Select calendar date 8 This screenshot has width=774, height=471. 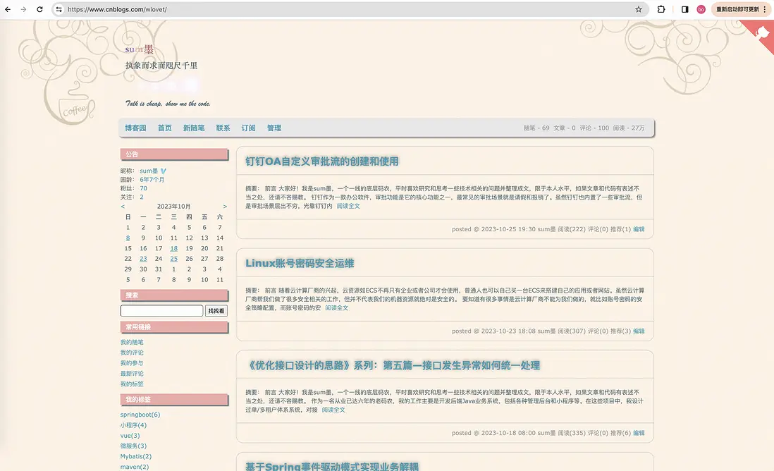pyautogui.click(x=128, y=238)
